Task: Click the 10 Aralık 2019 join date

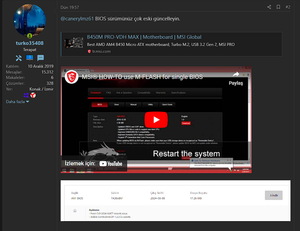Action: [41, 66]
